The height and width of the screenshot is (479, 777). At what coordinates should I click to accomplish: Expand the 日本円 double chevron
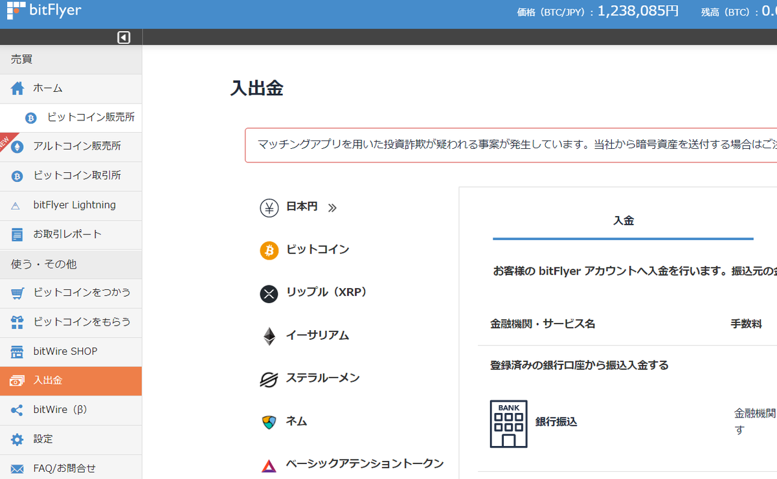point(332,208)
